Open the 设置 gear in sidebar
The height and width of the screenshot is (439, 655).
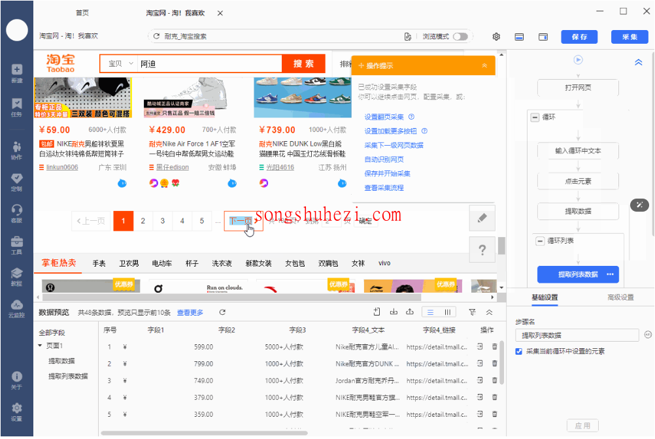click(x=17, y=412)
